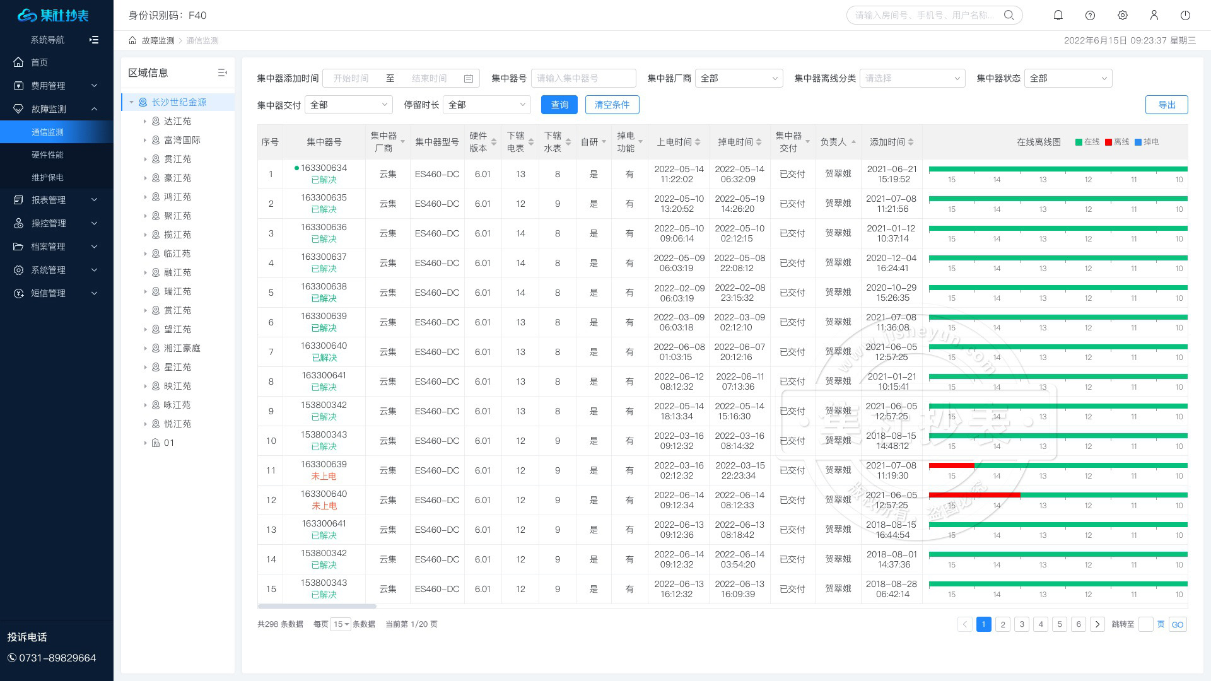1211x681 pixels.
Task: Click the user profile icon
Action: pyautogui.click(x=1154, y=15)
